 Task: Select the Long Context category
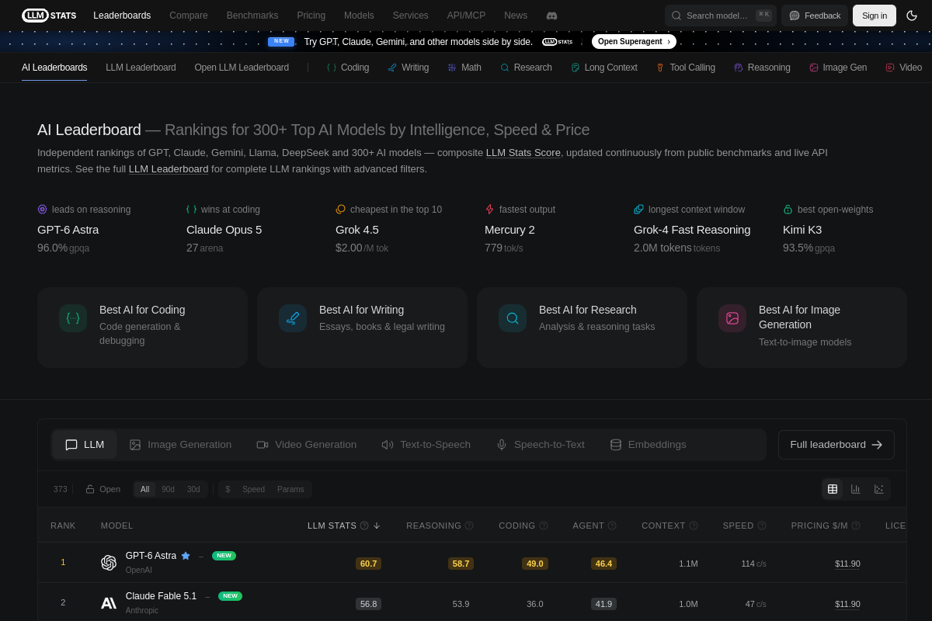tap(604, 68)
